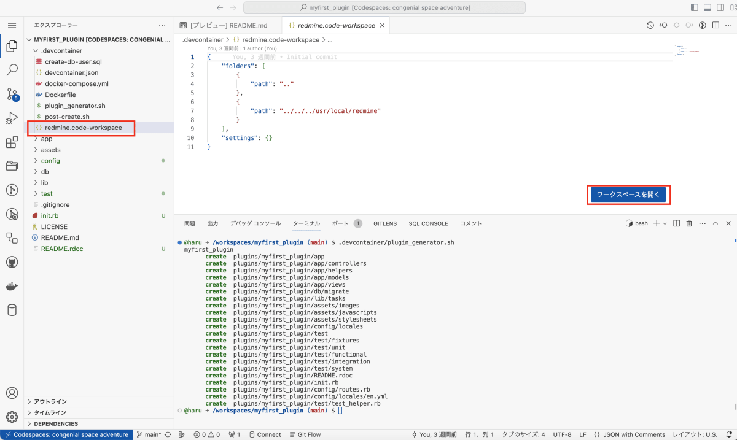Image resolution: width=737 pixels, height=440 pixels.
Task: Toggle primary side bar visibility
Action: 695,7
